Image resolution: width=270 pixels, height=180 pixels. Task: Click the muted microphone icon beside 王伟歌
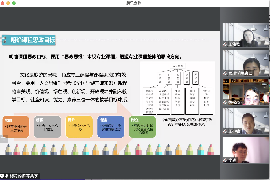(x=225, y=44)
